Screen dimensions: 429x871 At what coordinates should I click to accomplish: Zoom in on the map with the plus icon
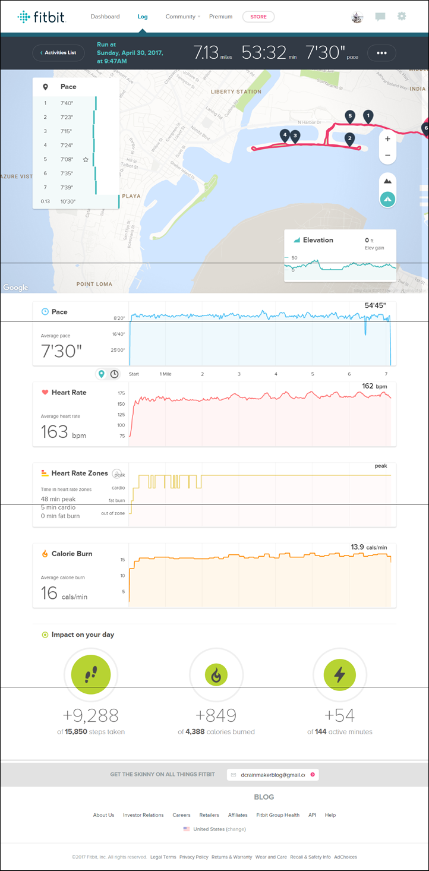tap(387, 138)
